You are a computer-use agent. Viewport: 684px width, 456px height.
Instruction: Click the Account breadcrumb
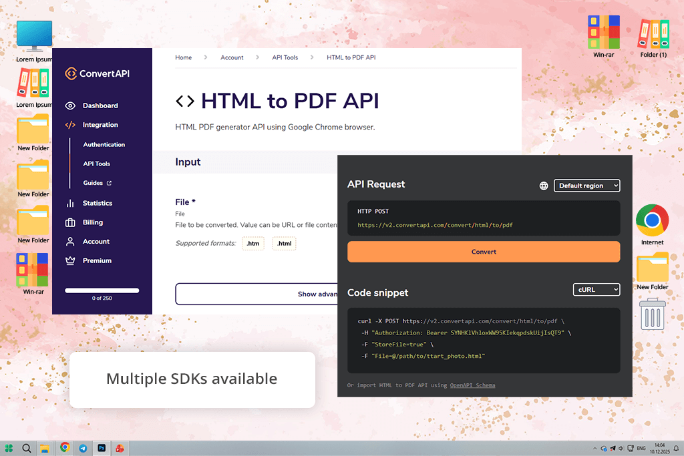[232, 57]
